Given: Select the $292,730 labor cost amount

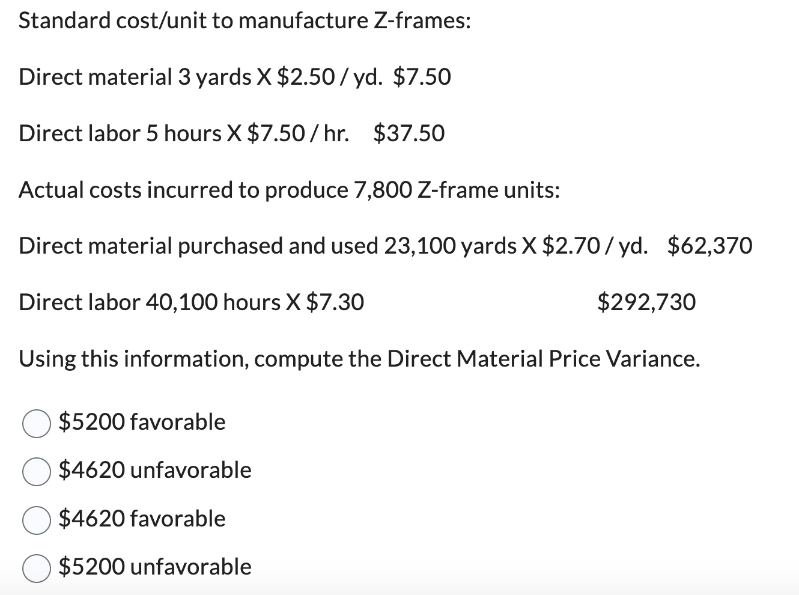Looking at the screenshot, I should click(x=646, y=302).
